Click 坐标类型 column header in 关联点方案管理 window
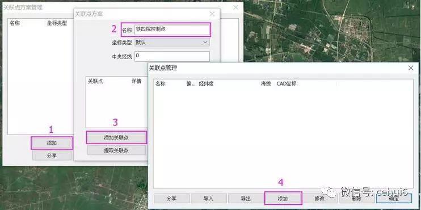 57,23
